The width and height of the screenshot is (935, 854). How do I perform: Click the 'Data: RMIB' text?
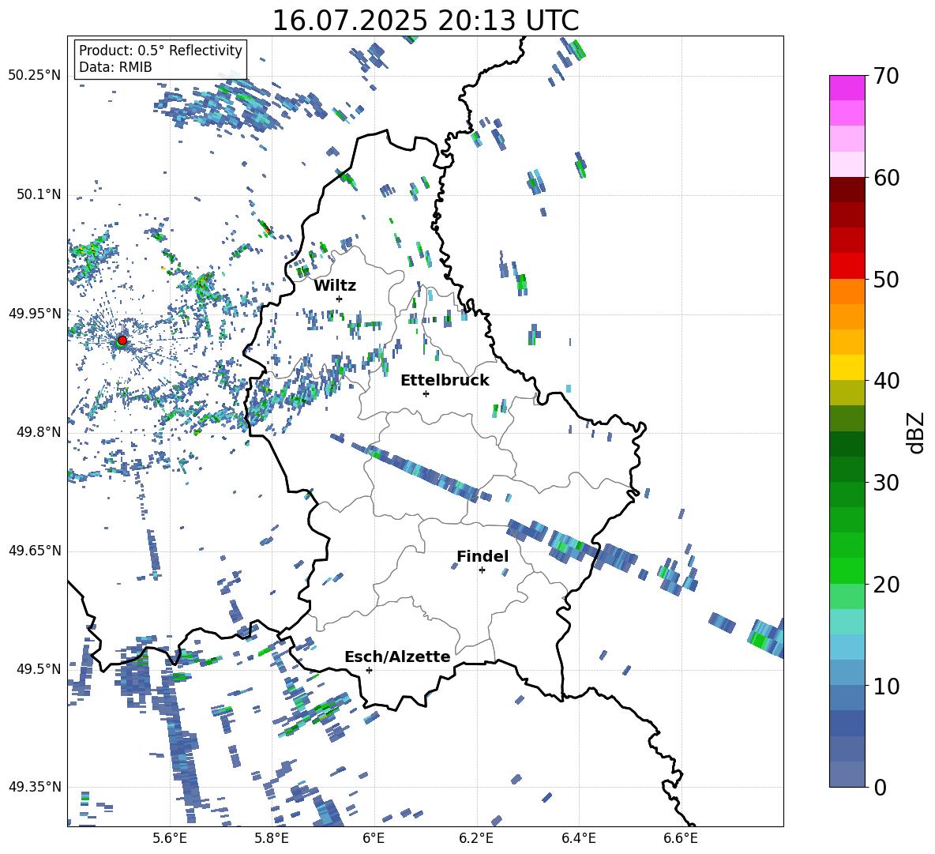click(115, 67)
